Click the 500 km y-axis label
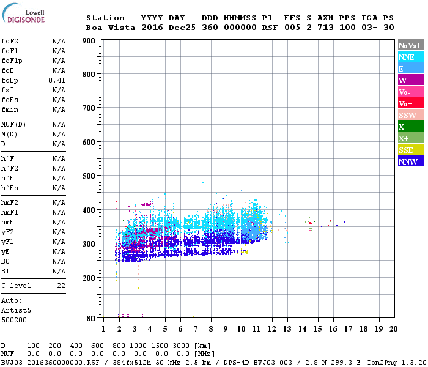 pos(89,176)
